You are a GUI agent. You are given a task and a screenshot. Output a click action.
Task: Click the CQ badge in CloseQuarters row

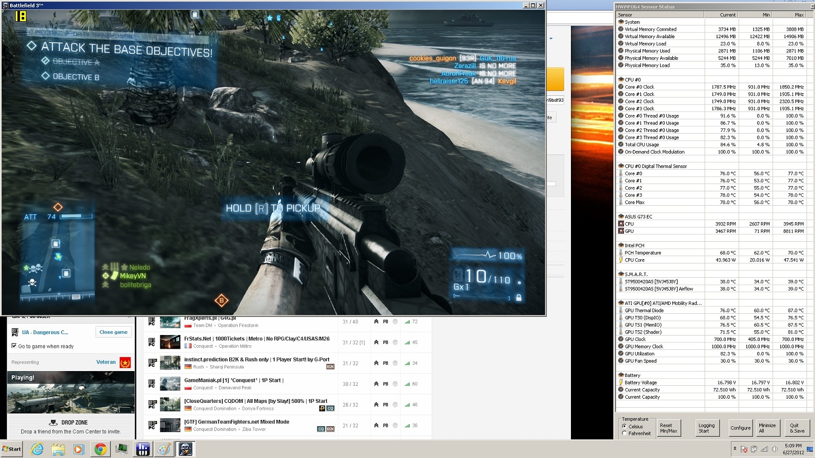pos(330,409)
